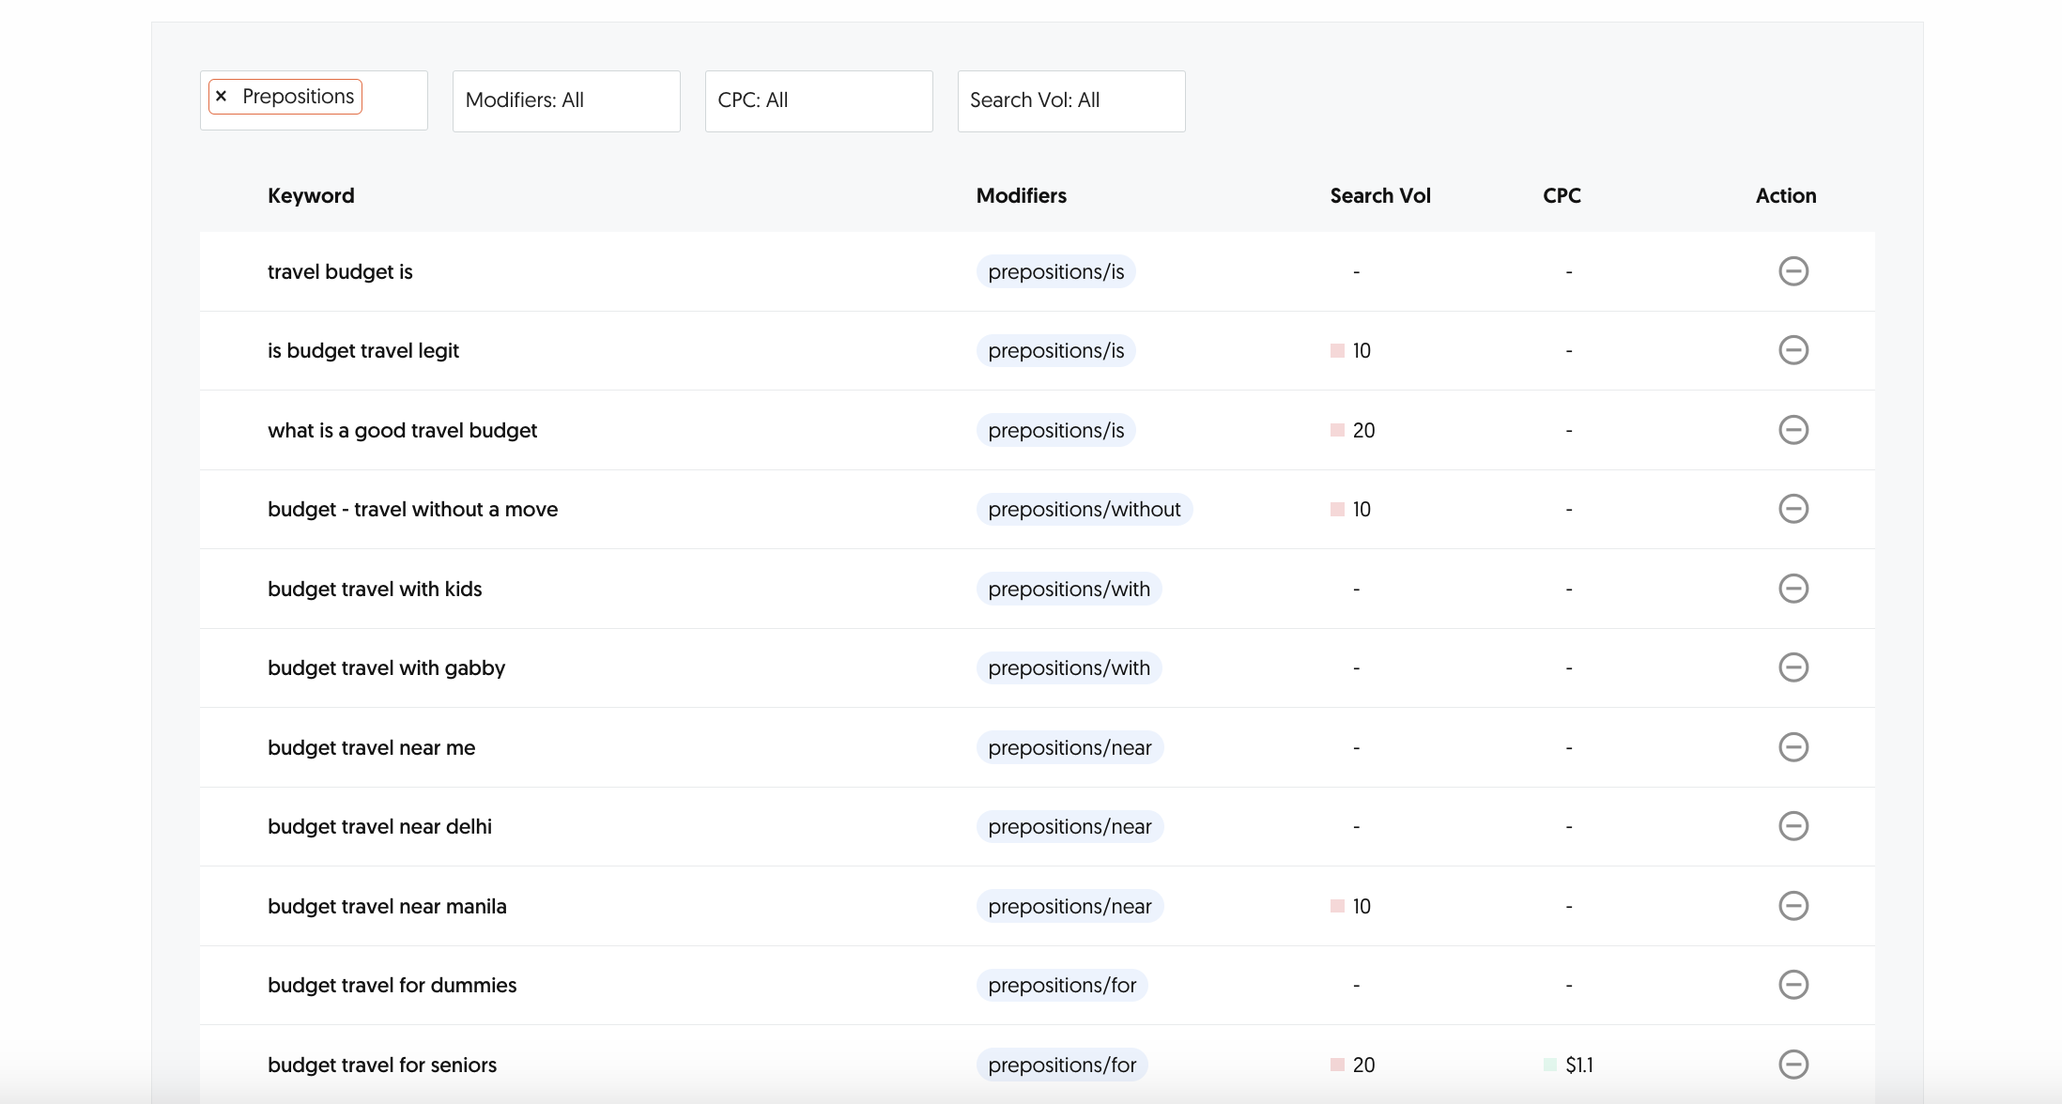Click the Keyword column header
2062x1104 pixels.
pyautogui.click(x=311, y=196)
